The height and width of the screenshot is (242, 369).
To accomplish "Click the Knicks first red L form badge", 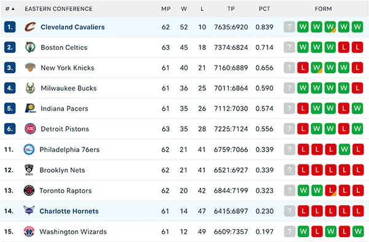I will coord(303,68).
